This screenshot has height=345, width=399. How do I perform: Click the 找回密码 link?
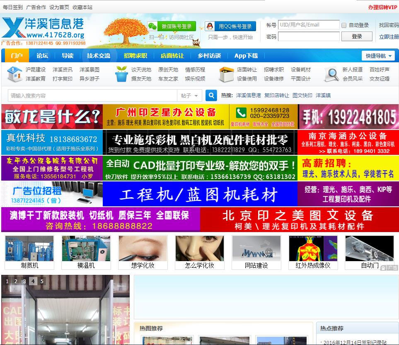[x=389, y=25]
